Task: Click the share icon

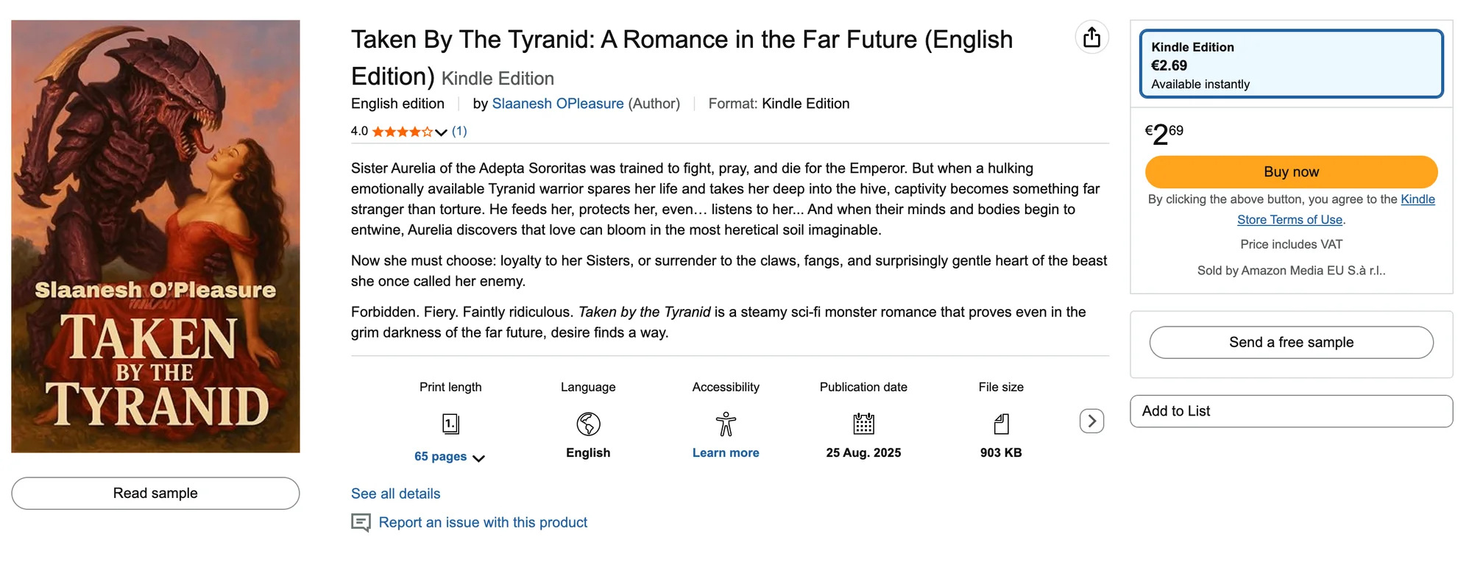Action: coord(1092,37)
